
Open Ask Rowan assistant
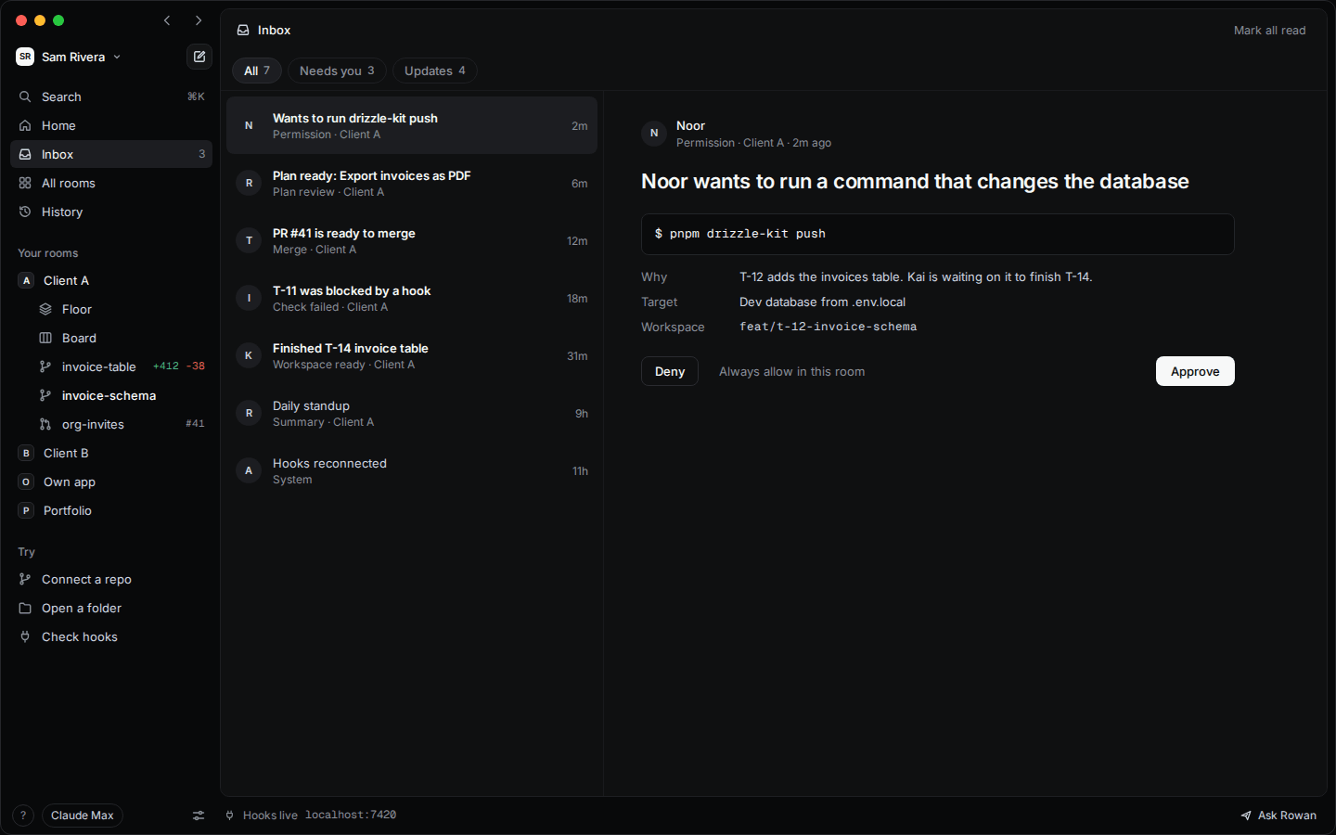click(1278, 816)
